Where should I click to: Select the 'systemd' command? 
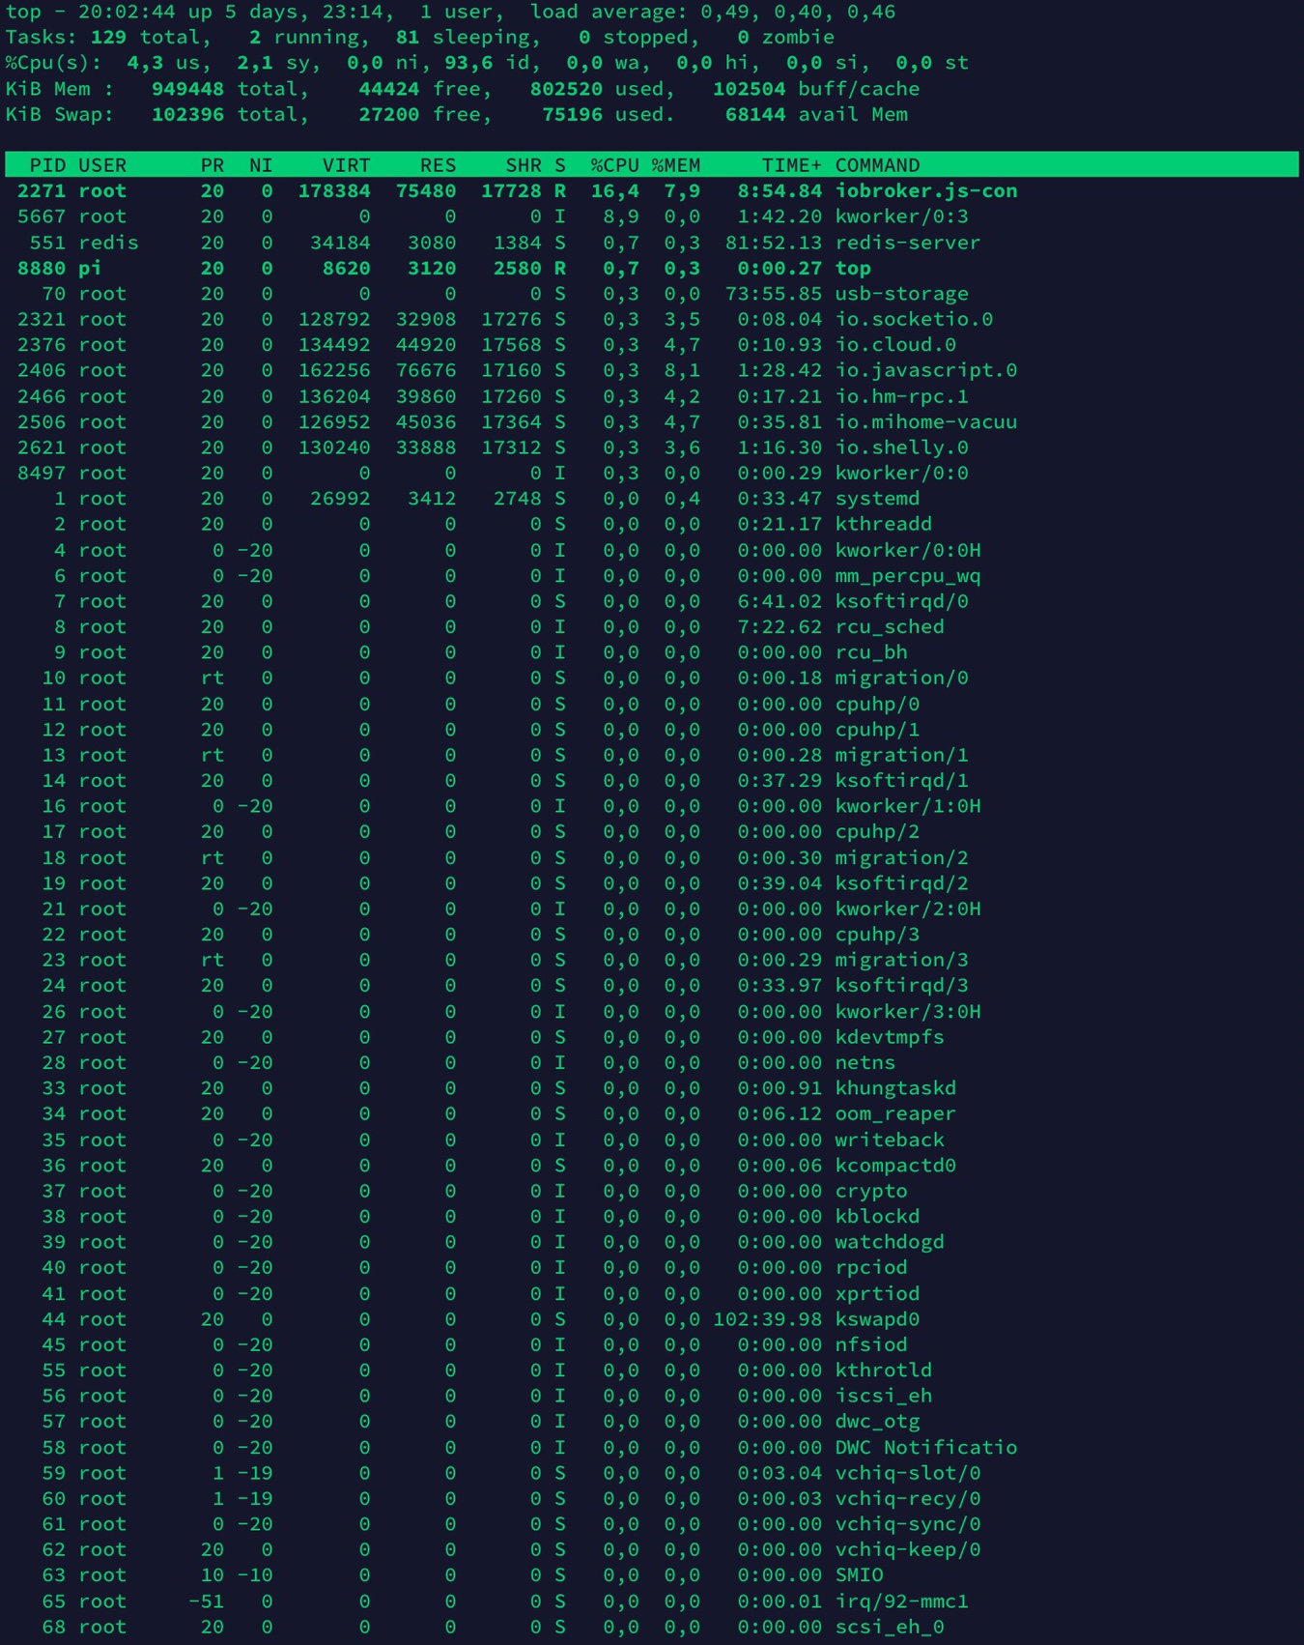pos(877,499)
